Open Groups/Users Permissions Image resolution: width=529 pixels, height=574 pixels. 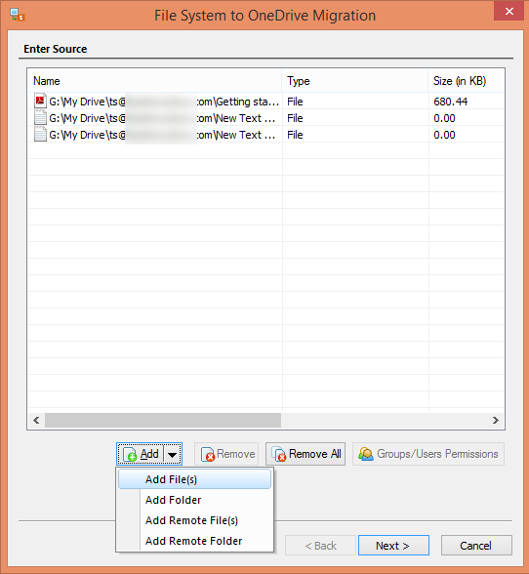click(428, 454)
